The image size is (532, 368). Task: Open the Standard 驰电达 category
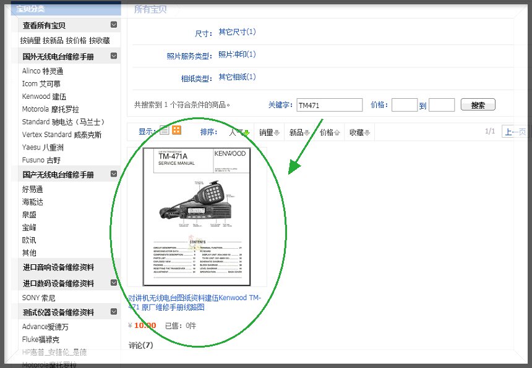63,122
